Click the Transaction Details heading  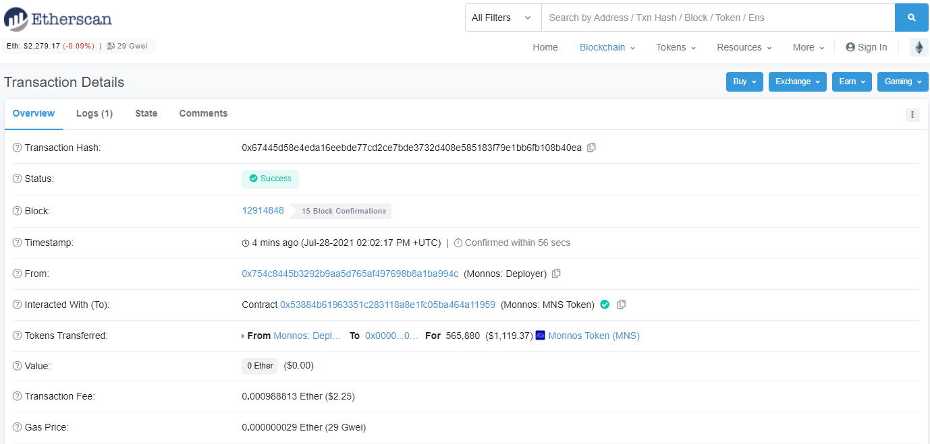click(64, 82)
